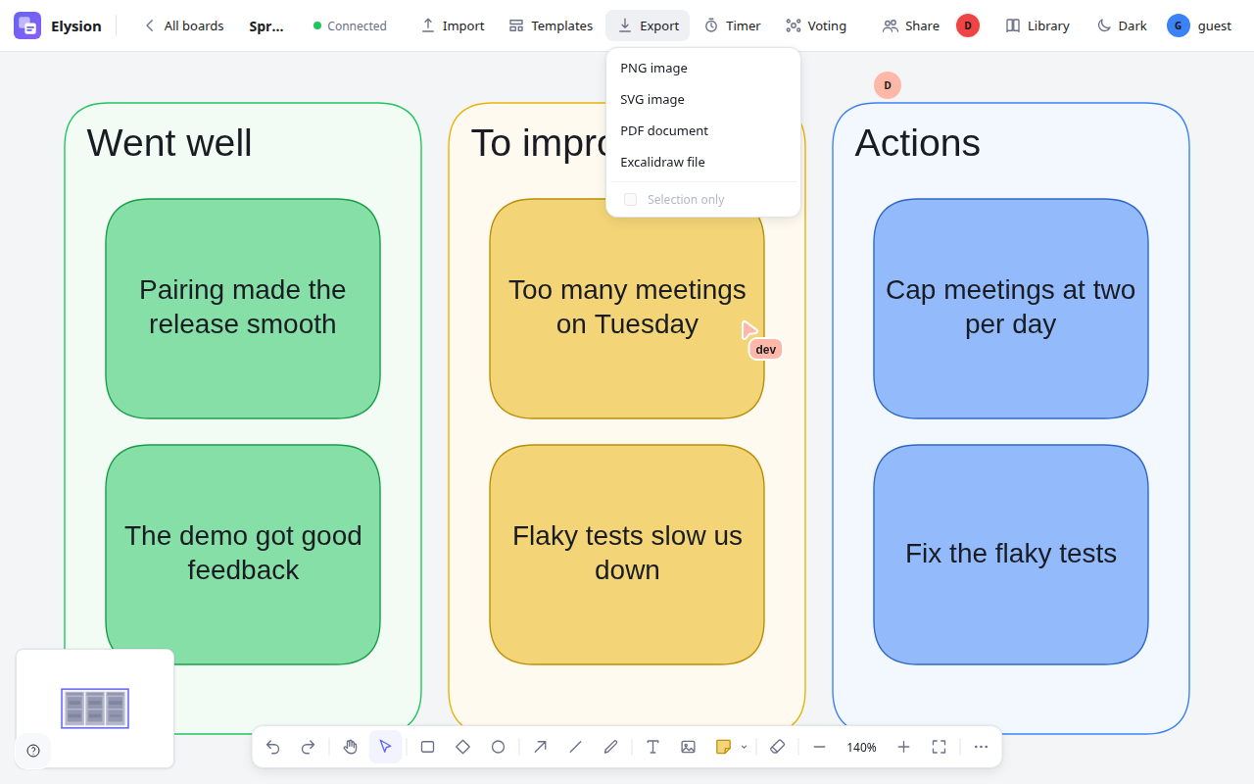Select the rectangle shape tool
Viewport: 1254px width, 784px height.
click(x=427, y=747)
